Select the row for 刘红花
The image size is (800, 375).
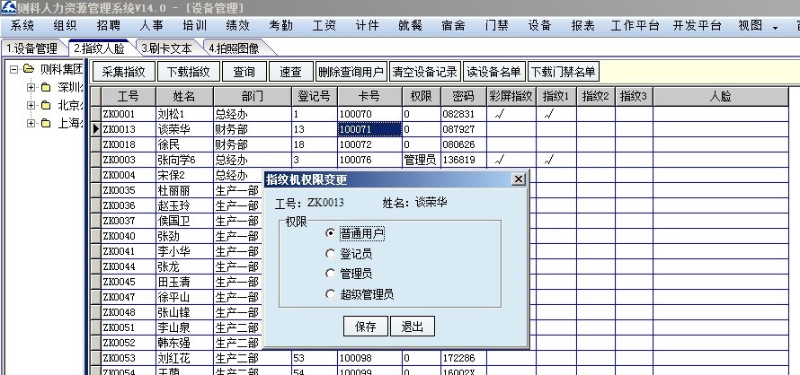(440, 358)
